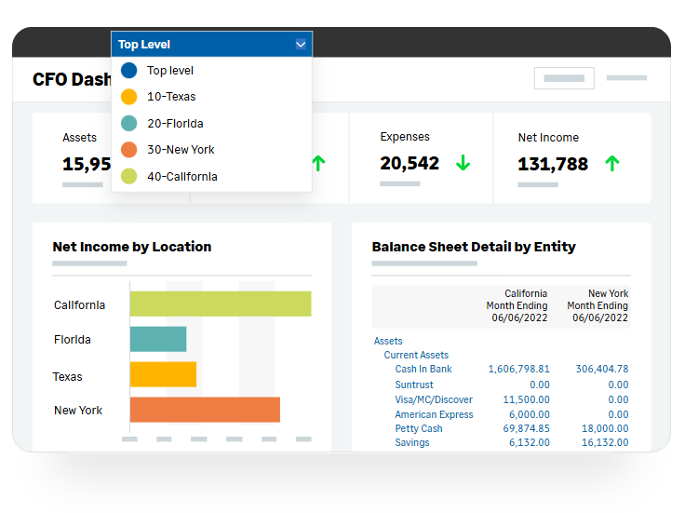685x513 pixels.
Task: Choose 30-New York from the entity list
Action: pos(181,150)
